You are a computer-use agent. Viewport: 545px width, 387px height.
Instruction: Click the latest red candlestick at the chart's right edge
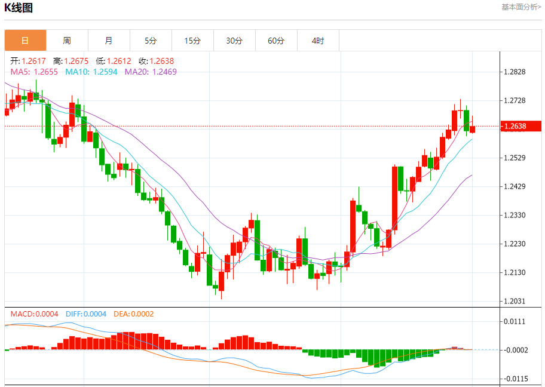pyautogui.click(x=472, y=129)
